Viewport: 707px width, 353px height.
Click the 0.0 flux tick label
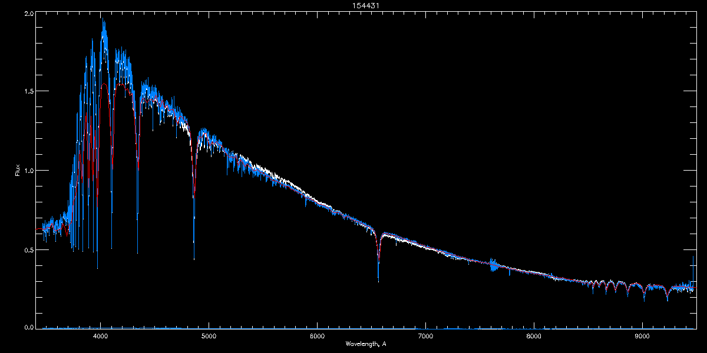click(x=29, y=327)
